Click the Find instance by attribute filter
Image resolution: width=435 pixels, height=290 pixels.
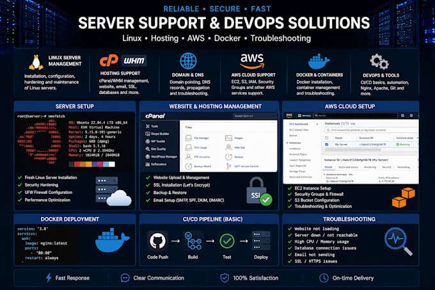372,130
